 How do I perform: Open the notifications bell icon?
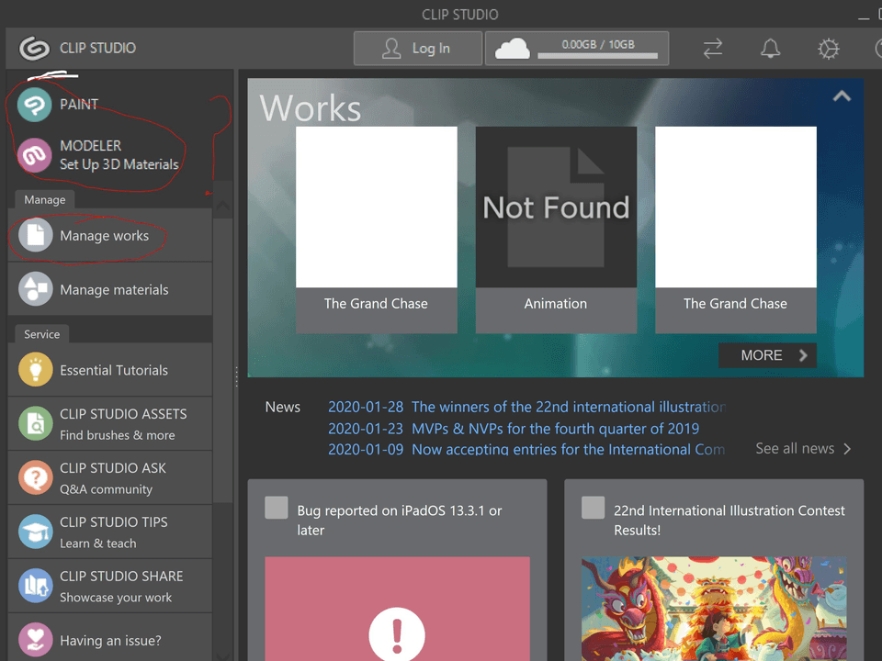(770, 49)
